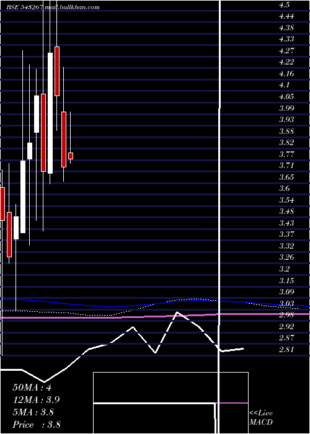310x434 pixels.
Task: Click the 3.2 price axis label
Action: click(x=285, y=268)
